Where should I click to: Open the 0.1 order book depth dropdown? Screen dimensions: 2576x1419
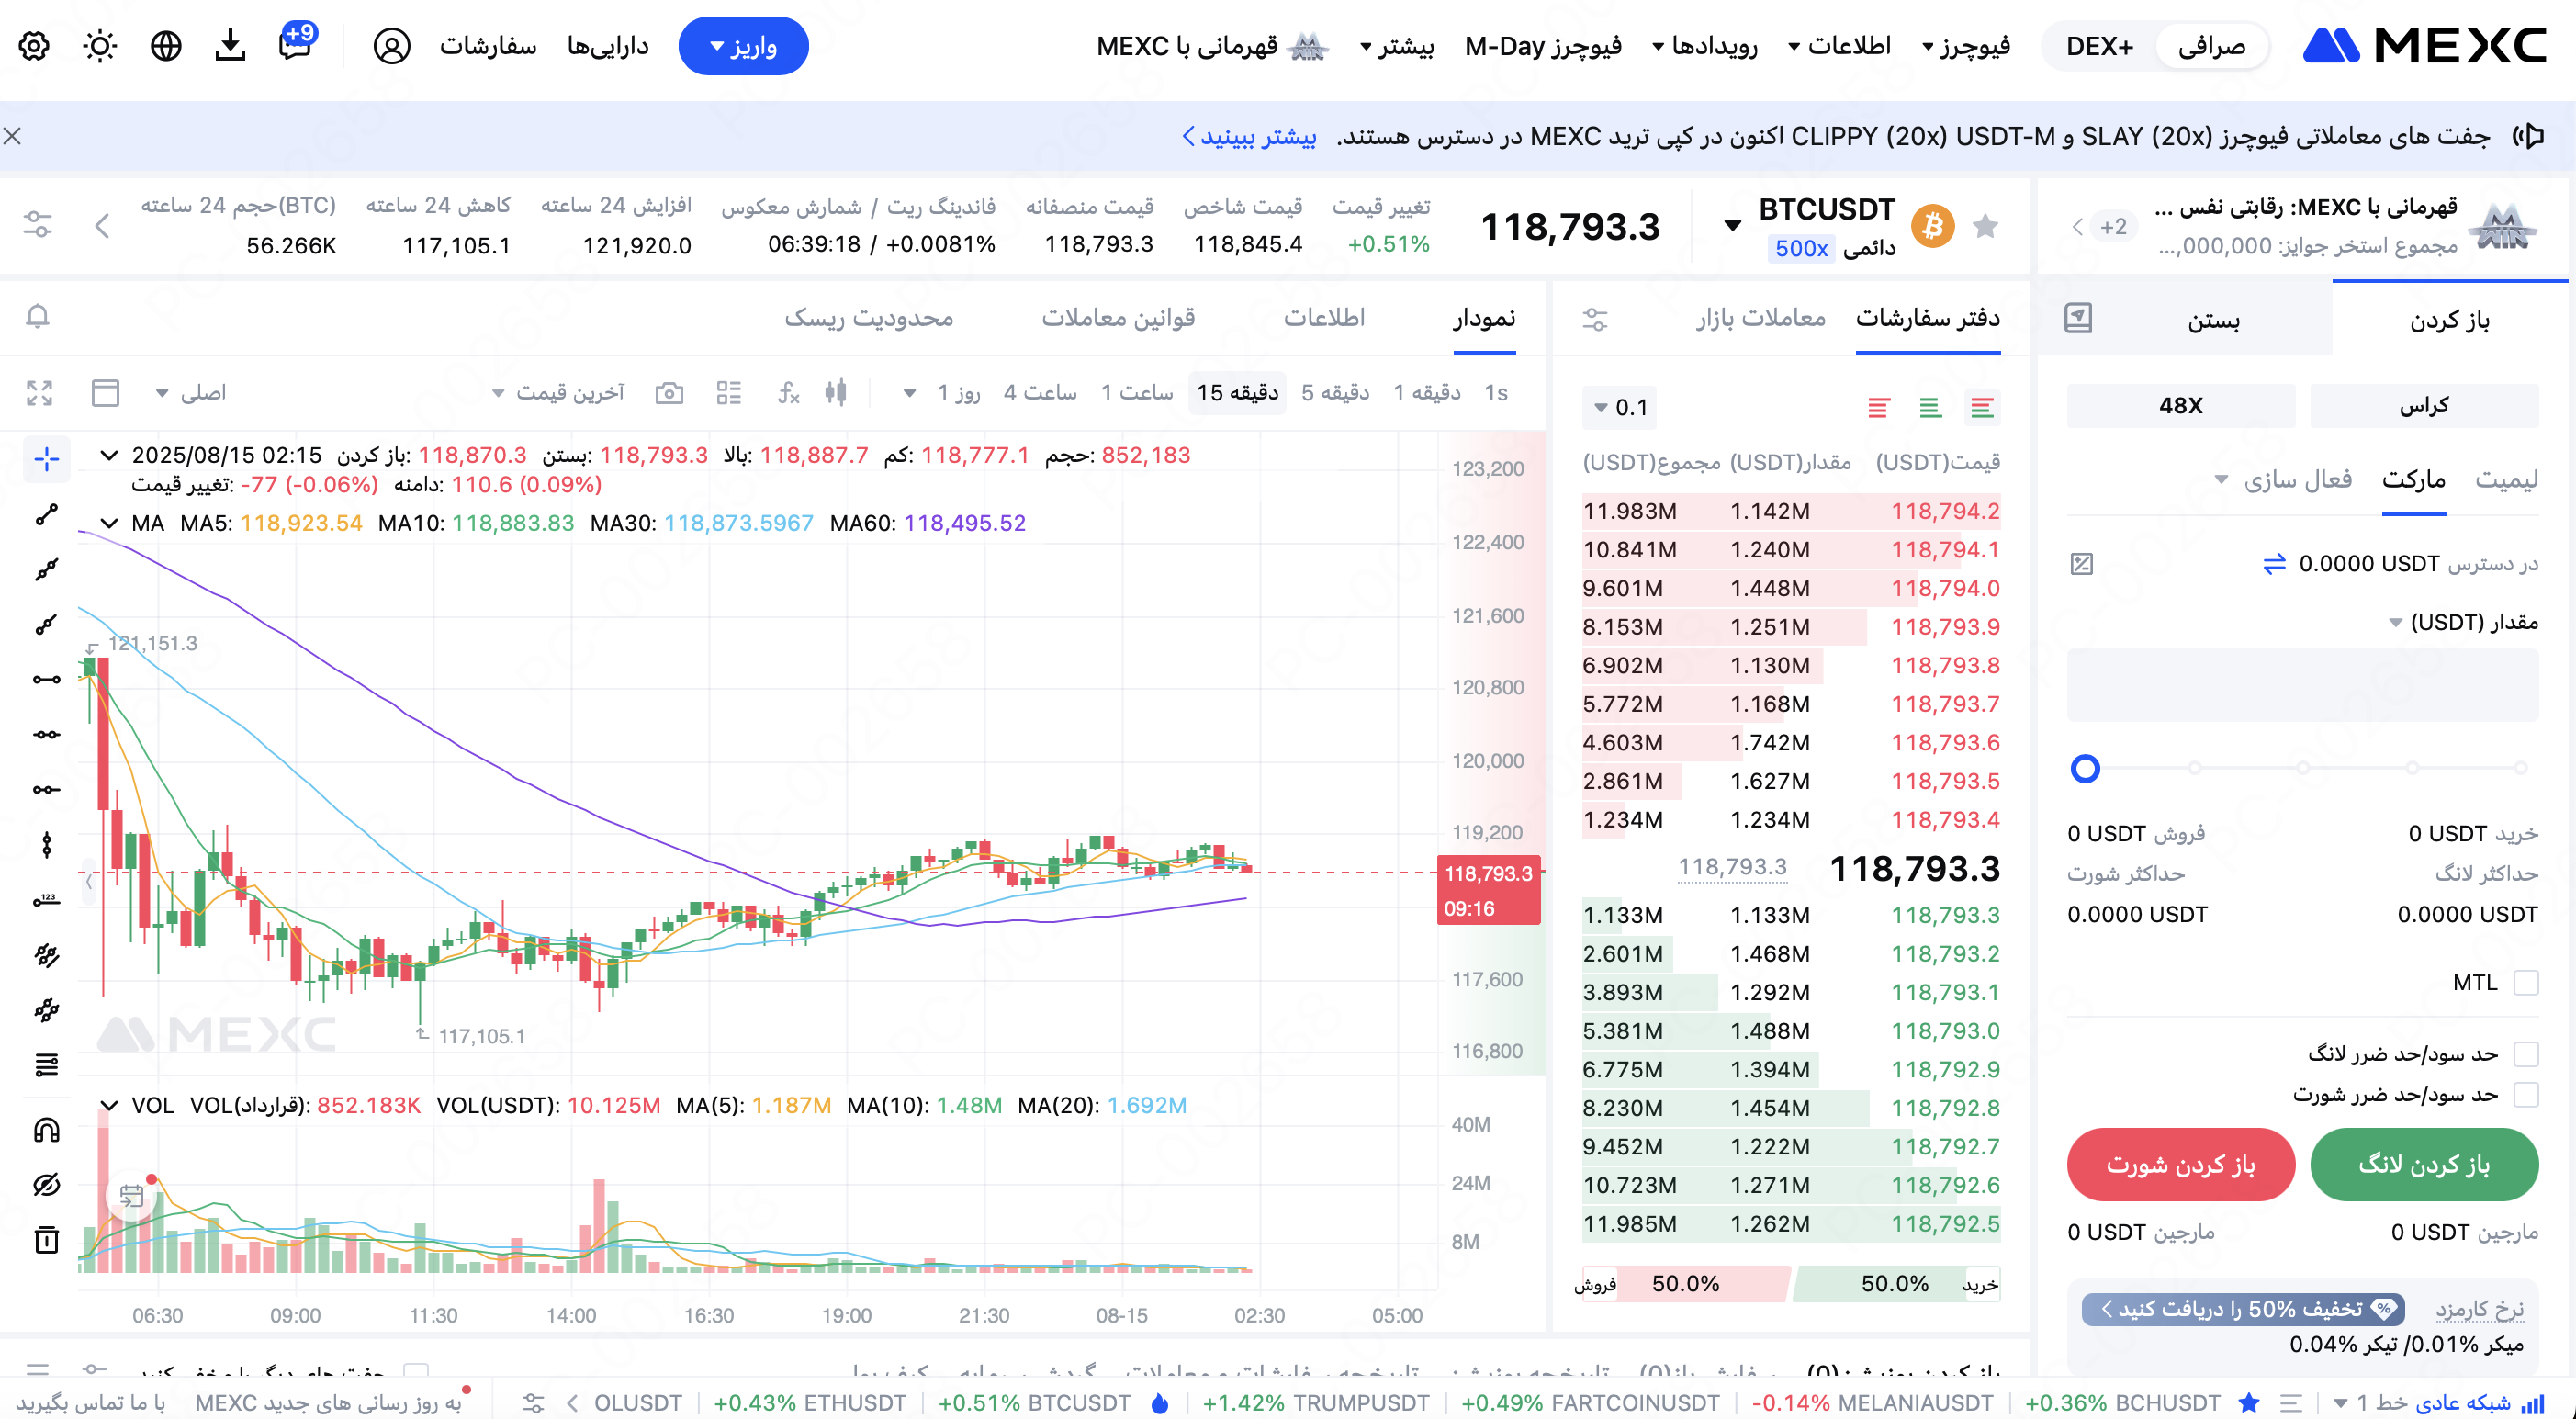click(1620, 407)
